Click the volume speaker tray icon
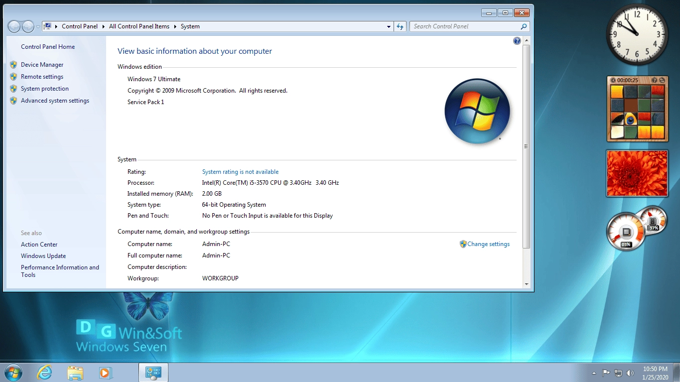 [x=630, y=373]
